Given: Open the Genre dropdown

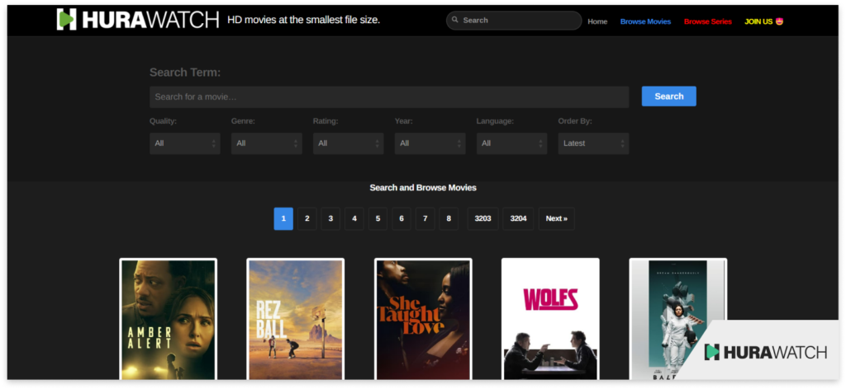Looking at the screenshot, I should [x=267, y=143].
